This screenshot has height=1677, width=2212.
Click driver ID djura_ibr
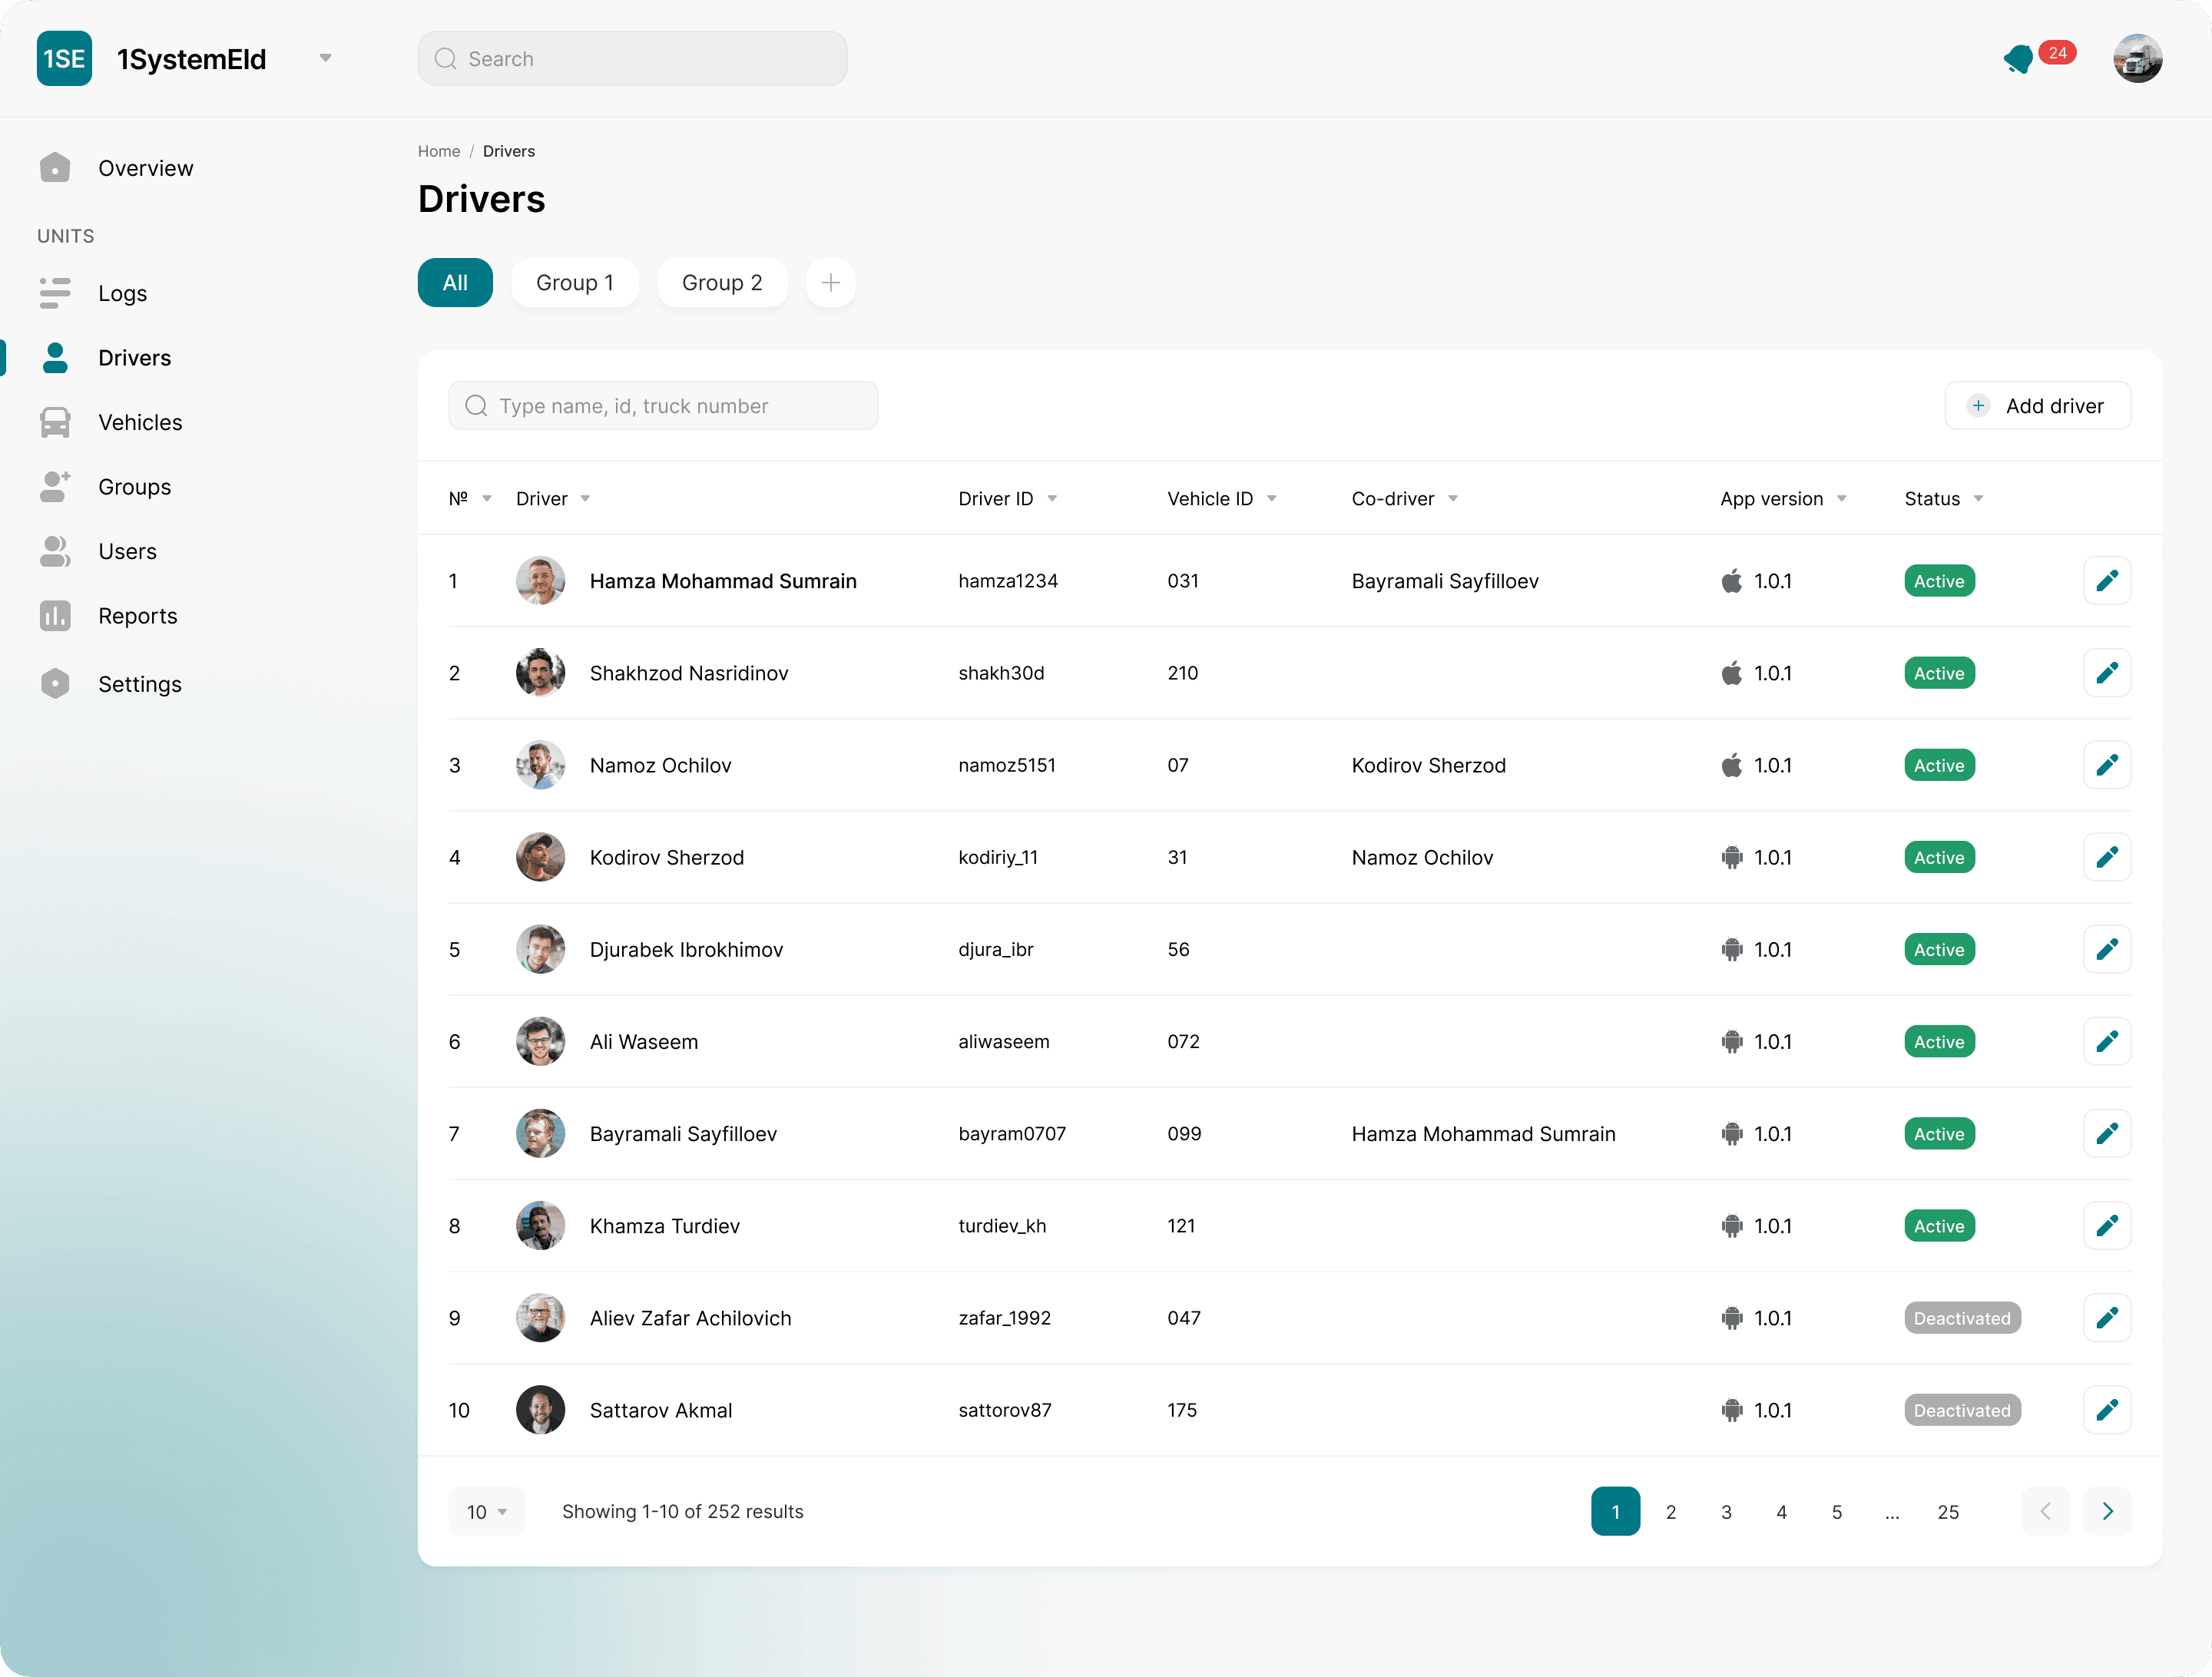[996, 949]
